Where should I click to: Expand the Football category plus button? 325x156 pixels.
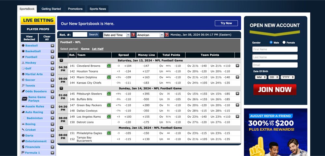point(52,57)
